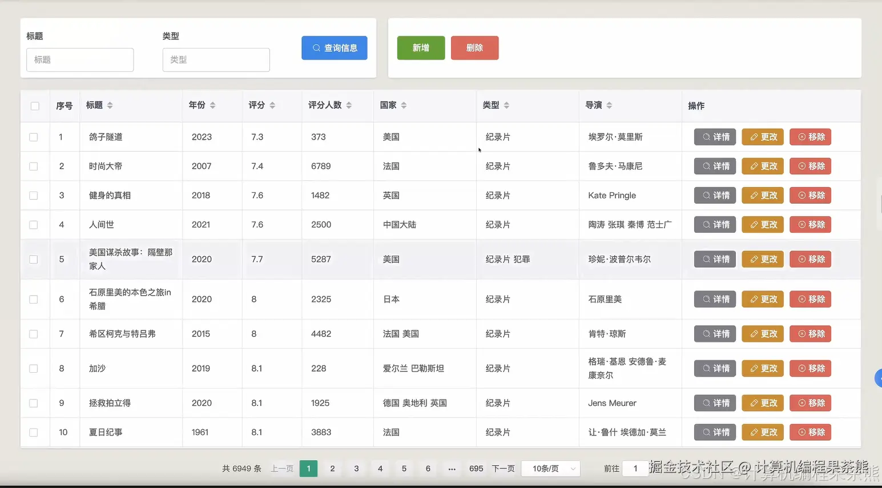Screen dimensions: 882x488
Task: Check the row for 希区柯克与特吕弗
Action: click(x=34, y=334)
